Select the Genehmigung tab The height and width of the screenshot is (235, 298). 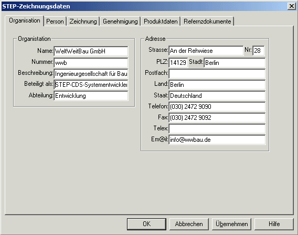tap(120, 21)
